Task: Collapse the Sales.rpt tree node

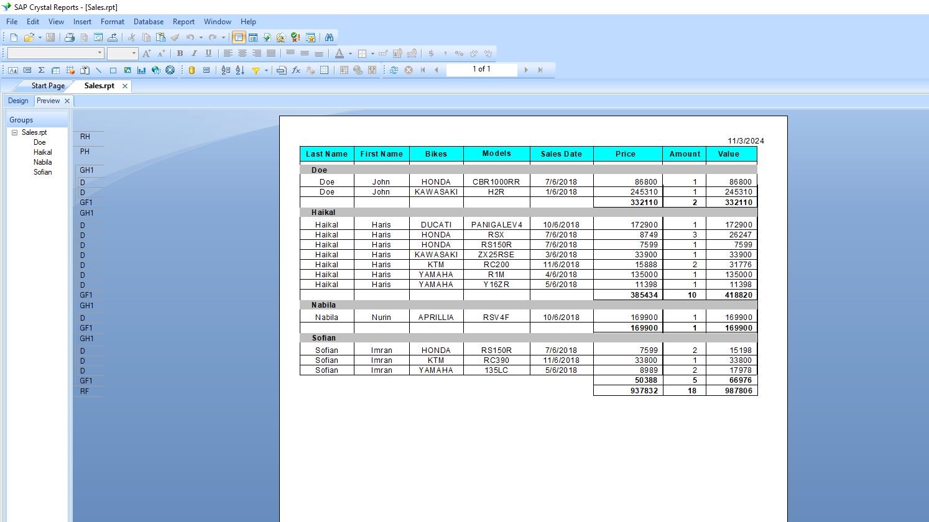Action: point(14,132)
